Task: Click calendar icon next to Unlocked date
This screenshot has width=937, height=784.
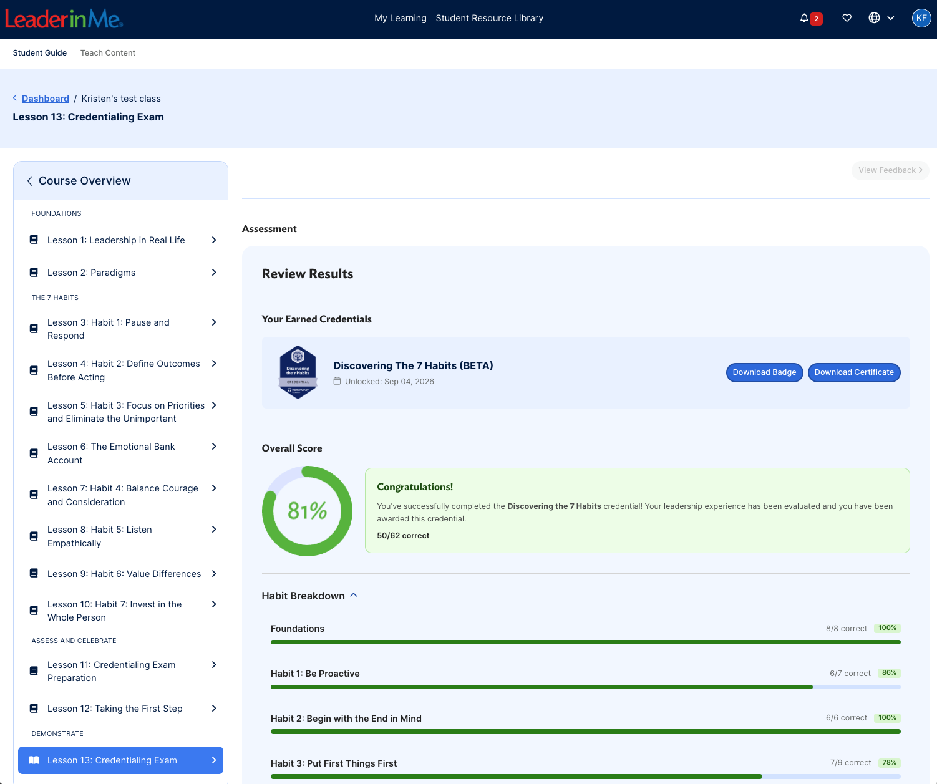Action: click(x=337, y=381)
